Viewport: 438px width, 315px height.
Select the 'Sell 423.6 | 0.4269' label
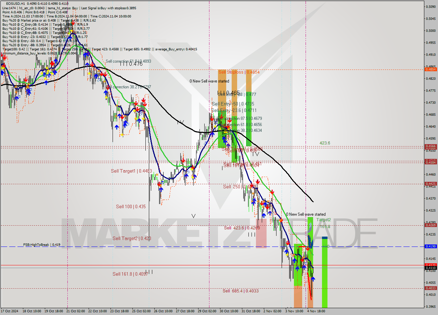pyautogui.click(x=242, y=228)
